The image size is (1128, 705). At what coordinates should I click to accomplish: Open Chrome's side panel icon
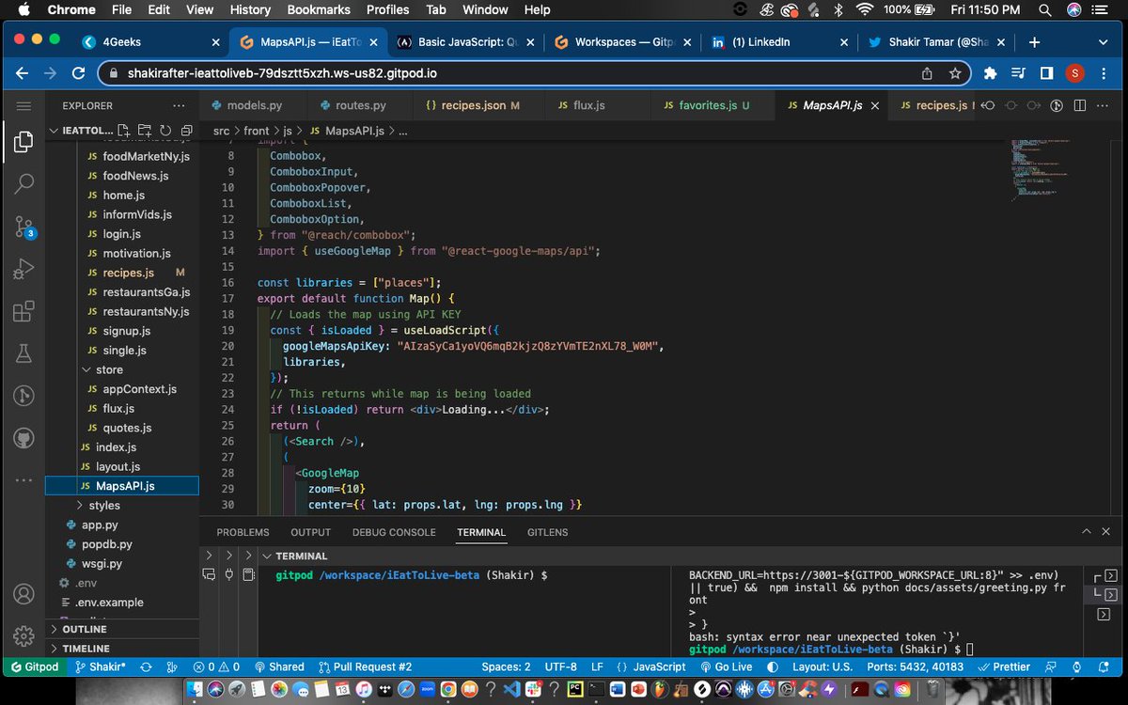pos(1046,73)
